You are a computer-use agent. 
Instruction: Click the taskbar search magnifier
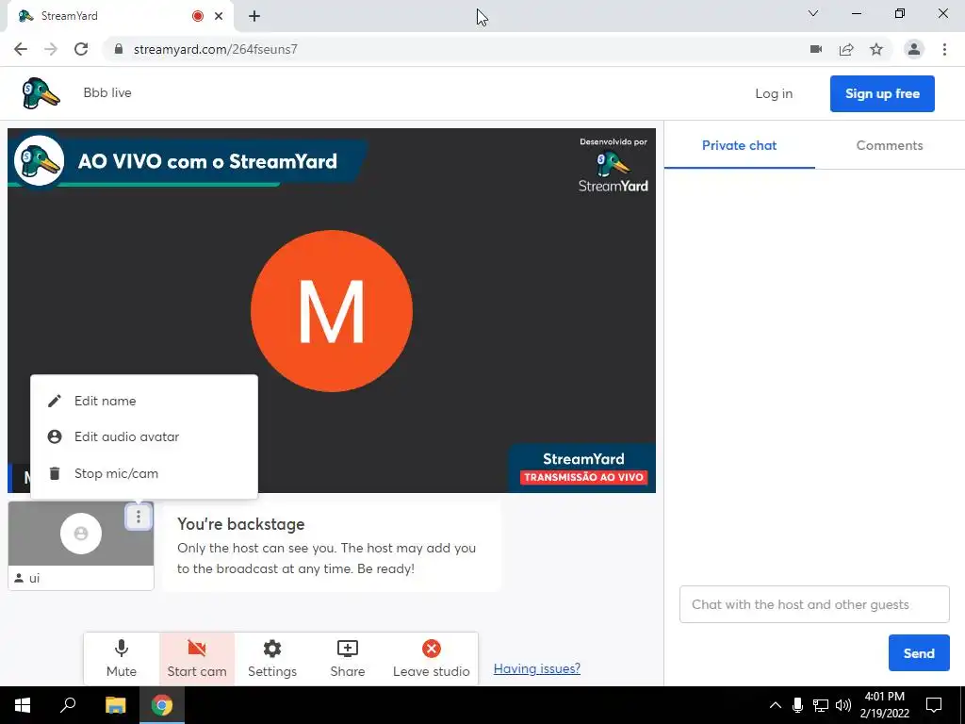click(x=68, y=705)
